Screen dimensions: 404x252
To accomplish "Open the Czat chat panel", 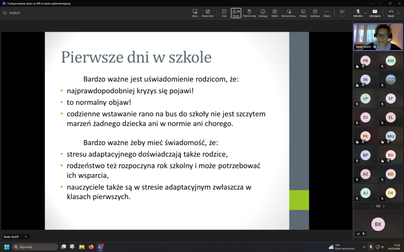I will click(x=224, y=13).
